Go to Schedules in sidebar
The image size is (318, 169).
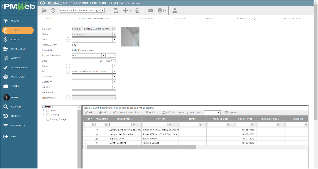[19, 49]
